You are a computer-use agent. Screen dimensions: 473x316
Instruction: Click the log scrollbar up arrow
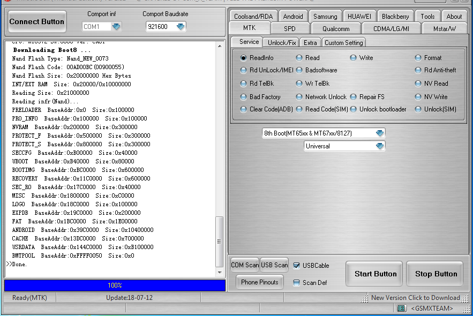[220, 46]
